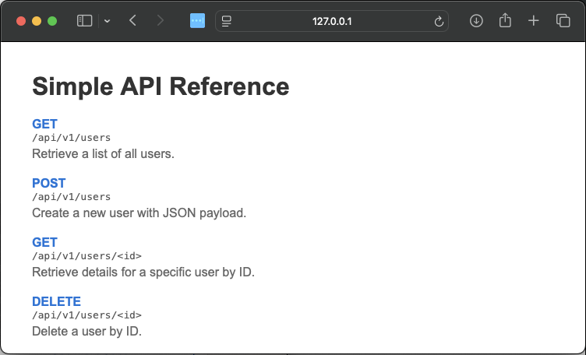Click the DELETE method label
Viewport: 586px width, 355px height.
click(x=56, y=301)
